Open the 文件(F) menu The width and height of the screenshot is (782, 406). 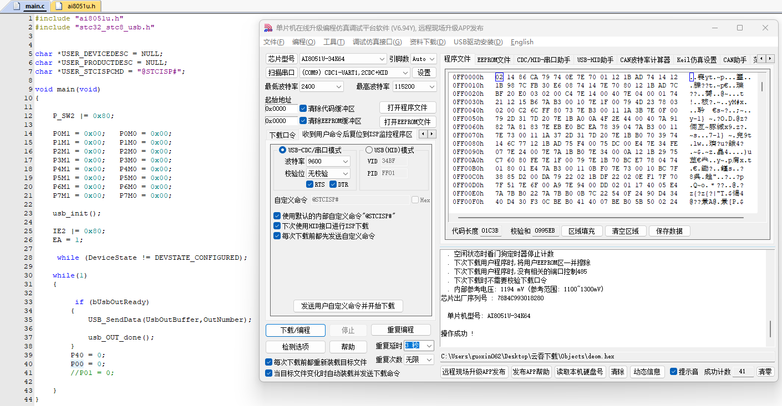click(x=274, y=42)
